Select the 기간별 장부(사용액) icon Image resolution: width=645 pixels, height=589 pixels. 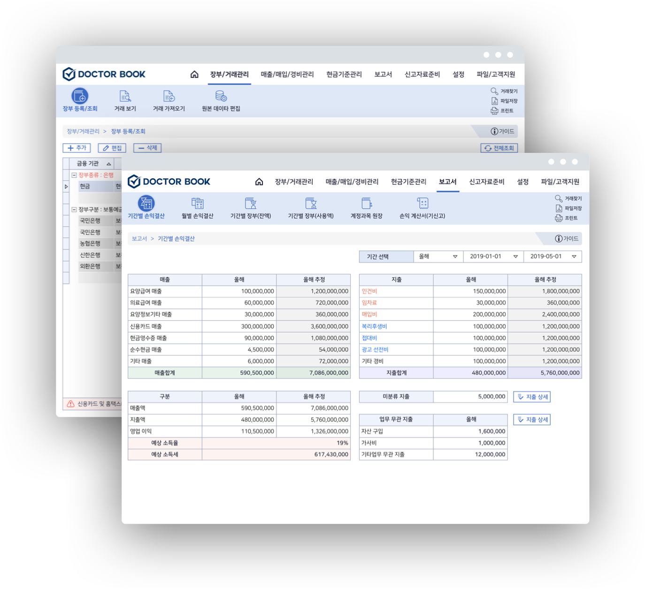[x=311, y=204]
